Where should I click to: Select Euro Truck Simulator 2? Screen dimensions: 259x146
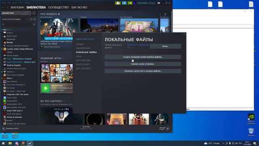(x=16, y=85)
